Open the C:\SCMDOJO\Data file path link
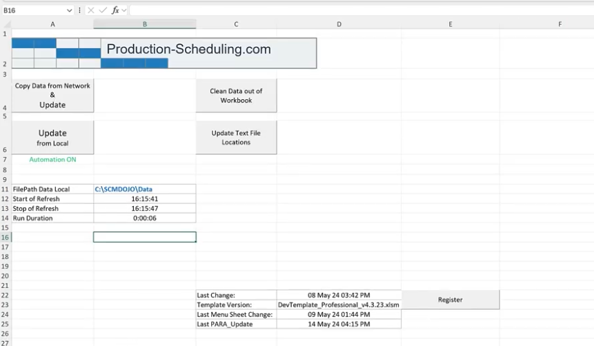594x346 pixels. pyautogui.click(x=123, y=189)
